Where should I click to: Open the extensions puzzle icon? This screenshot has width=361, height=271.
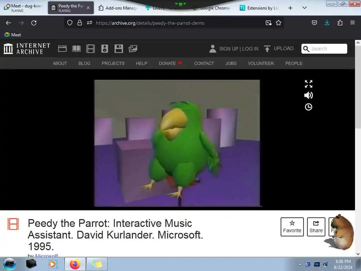[340, 23]
